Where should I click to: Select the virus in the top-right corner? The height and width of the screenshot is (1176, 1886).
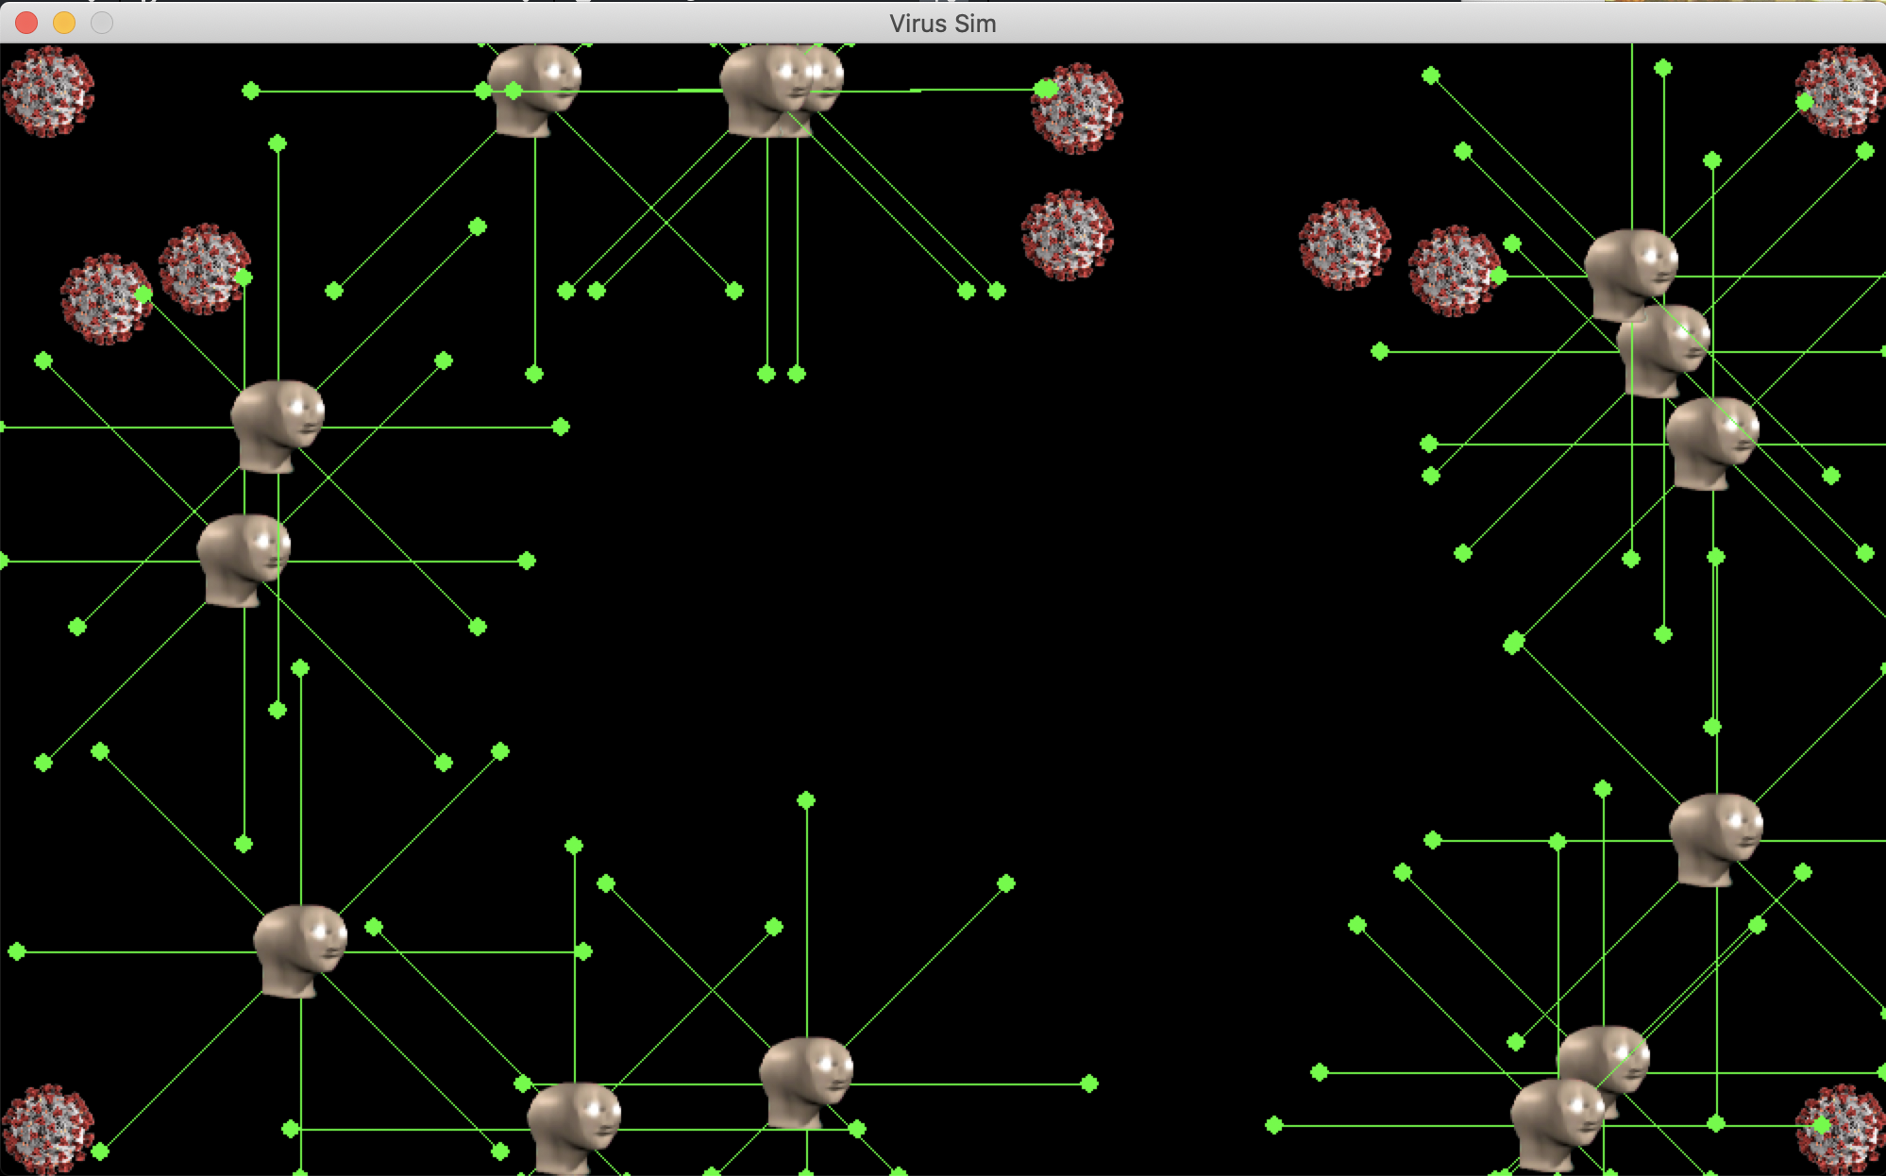pyautogui.click(x=1839, y=92)
